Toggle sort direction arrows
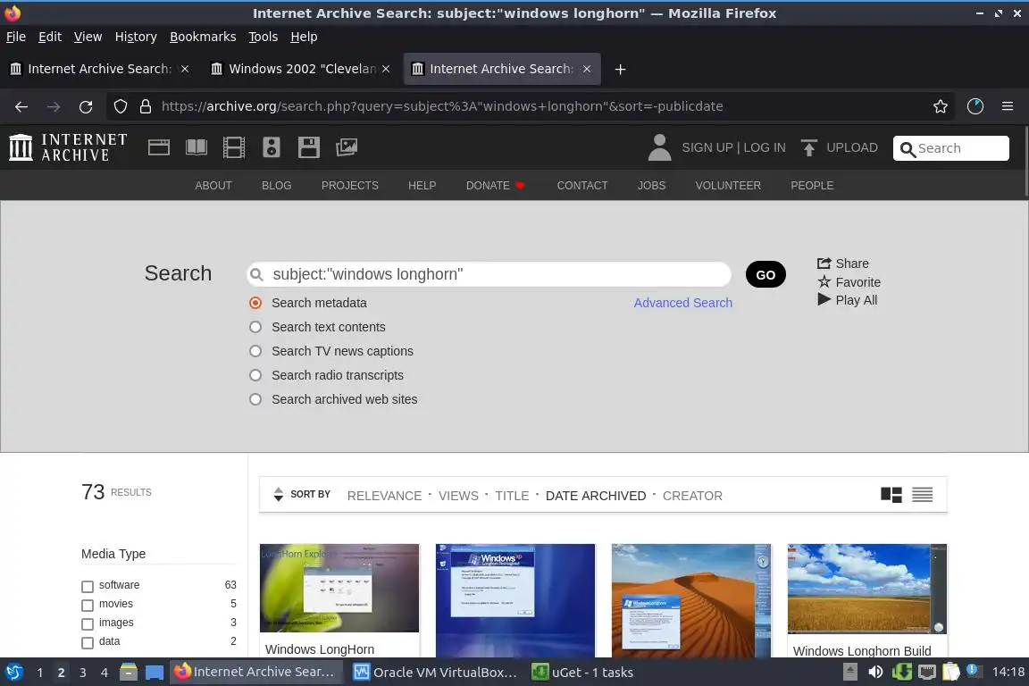This screenshot has width=1029, height=686. click(279, 494)
